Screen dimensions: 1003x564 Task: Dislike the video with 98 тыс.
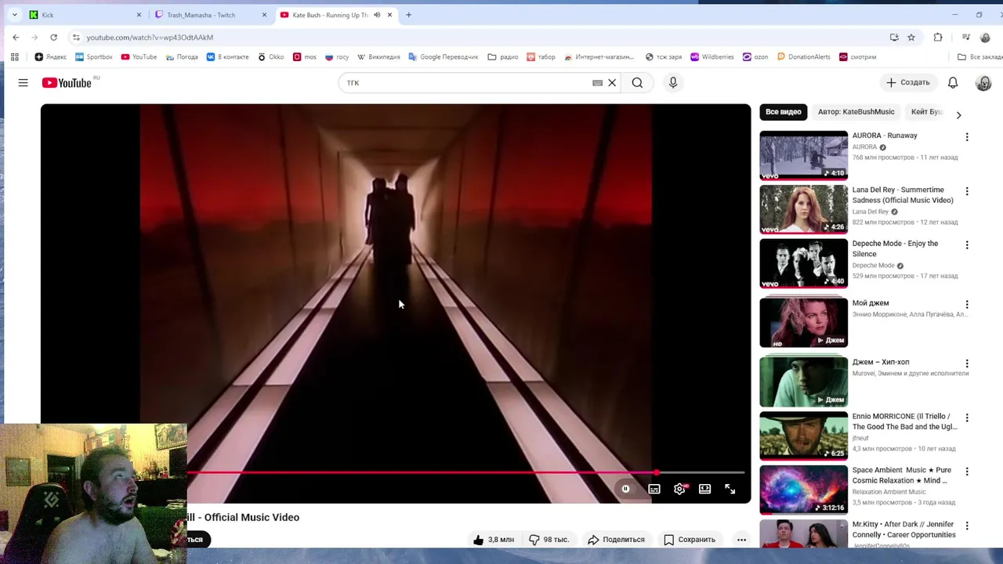pyautogui.click(x=548, y=540)
